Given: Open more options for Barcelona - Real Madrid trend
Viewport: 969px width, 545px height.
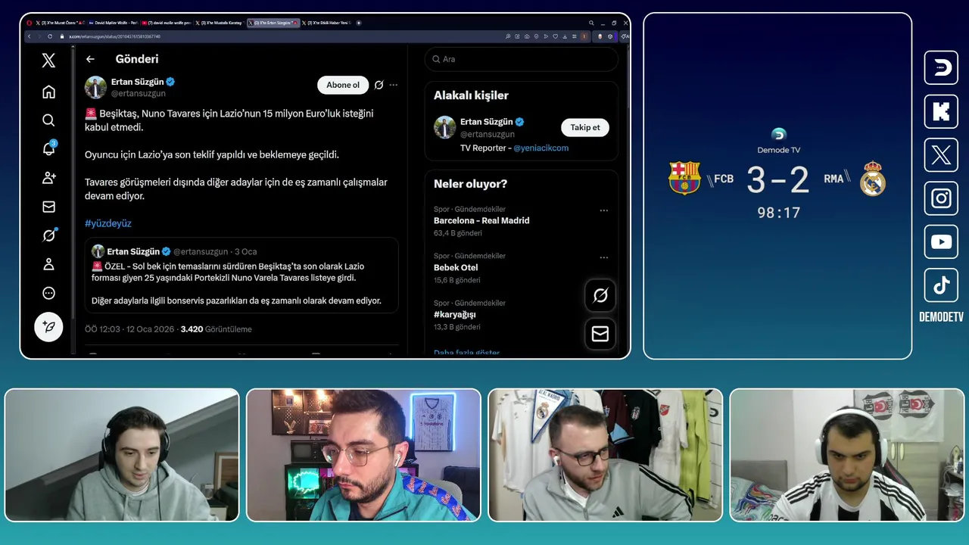Looking at the screenshot, I should [x=603, y=210].
